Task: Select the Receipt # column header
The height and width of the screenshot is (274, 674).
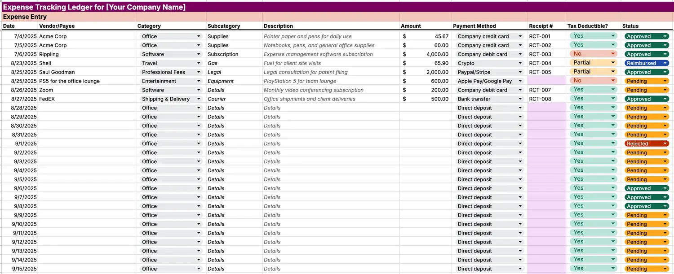Action: (547, 26)
